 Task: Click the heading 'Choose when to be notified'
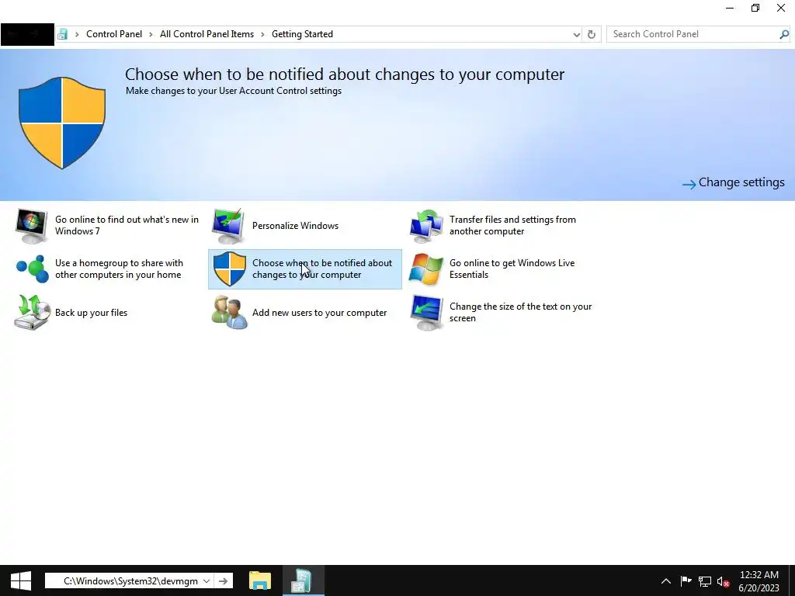345,74
